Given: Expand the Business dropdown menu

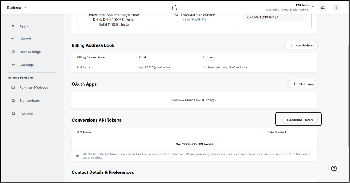Looking at the screenshot, I should click(x=17, y=7).
